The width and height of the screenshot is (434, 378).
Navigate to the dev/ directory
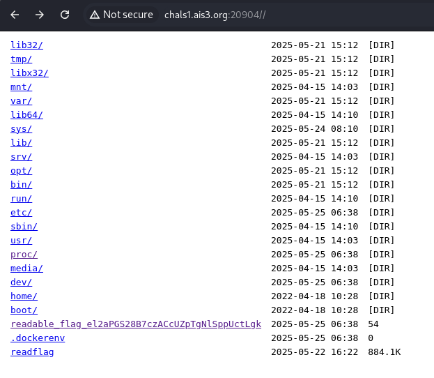click(x=21, y=282)
